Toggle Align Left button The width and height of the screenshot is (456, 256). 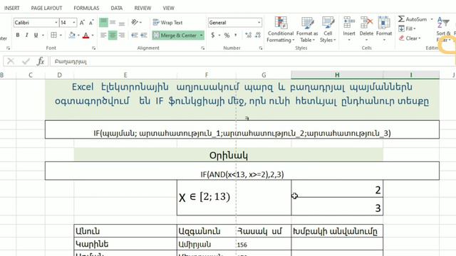103,35
